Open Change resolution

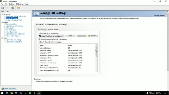tap(11, 24)
